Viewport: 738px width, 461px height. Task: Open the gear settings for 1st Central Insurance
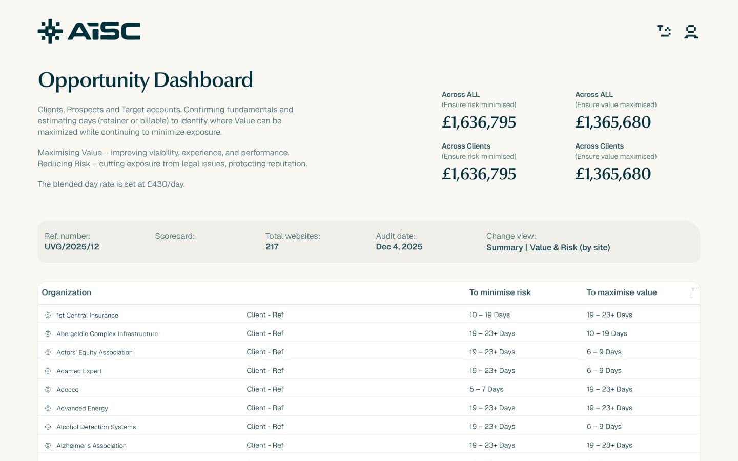coord(48,315)
